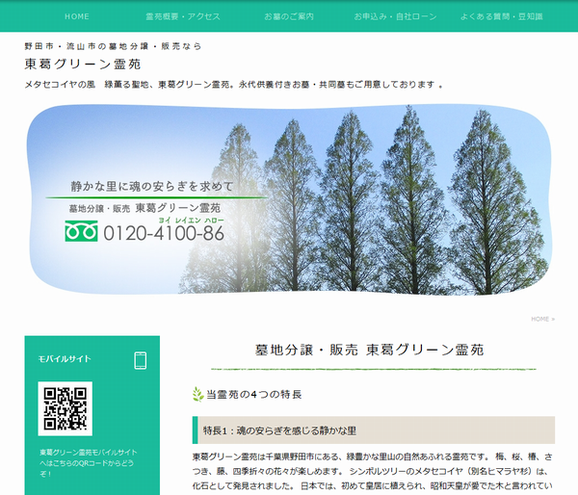Viewport: 578px width, 495px height.
Task: Click the mobile site QR code
Action: pyautogui.click(x=65, y=408)
